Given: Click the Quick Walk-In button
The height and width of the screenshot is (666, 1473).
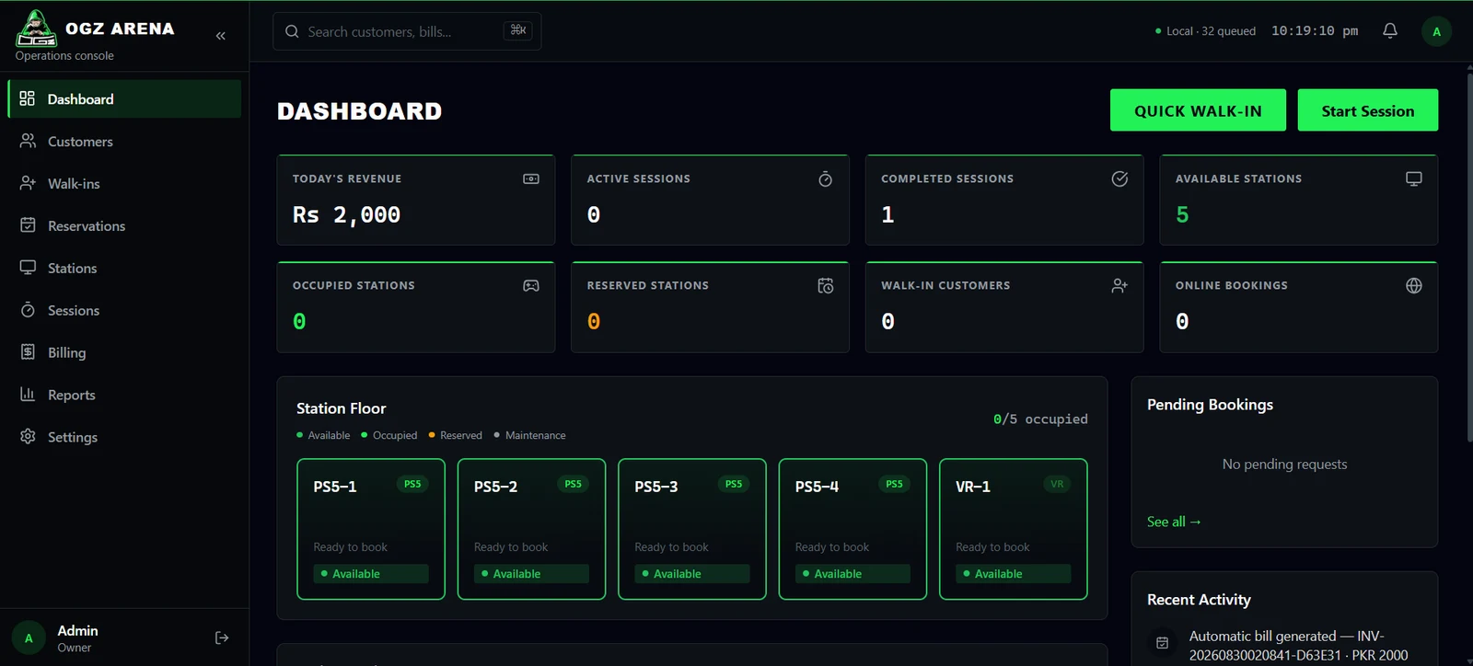Looking at the screenshot, I should click(x=1198, y=110).
